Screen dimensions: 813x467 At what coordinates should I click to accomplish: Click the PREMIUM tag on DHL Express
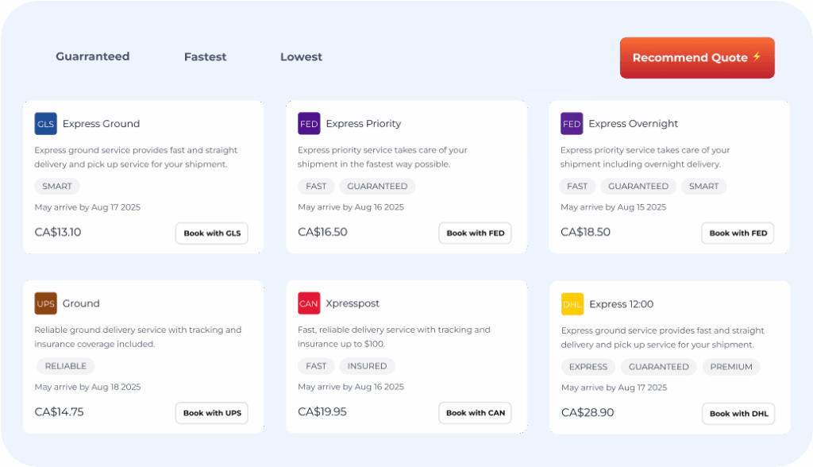click(731, 367)
